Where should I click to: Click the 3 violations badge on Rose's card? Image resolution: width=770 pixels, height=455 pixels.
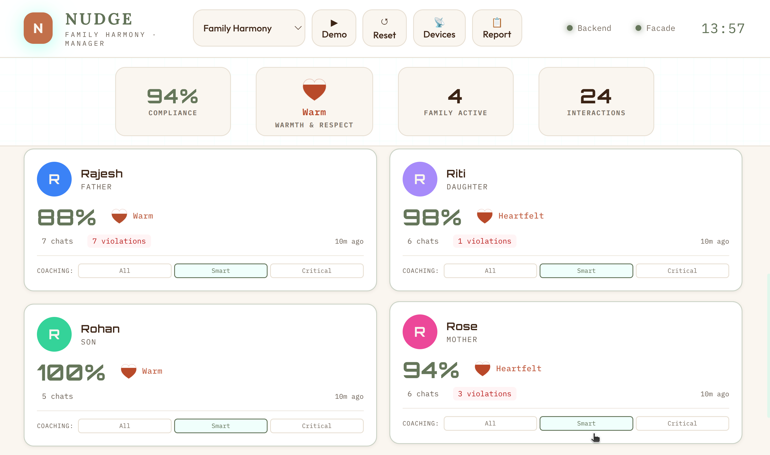[484, 394]
